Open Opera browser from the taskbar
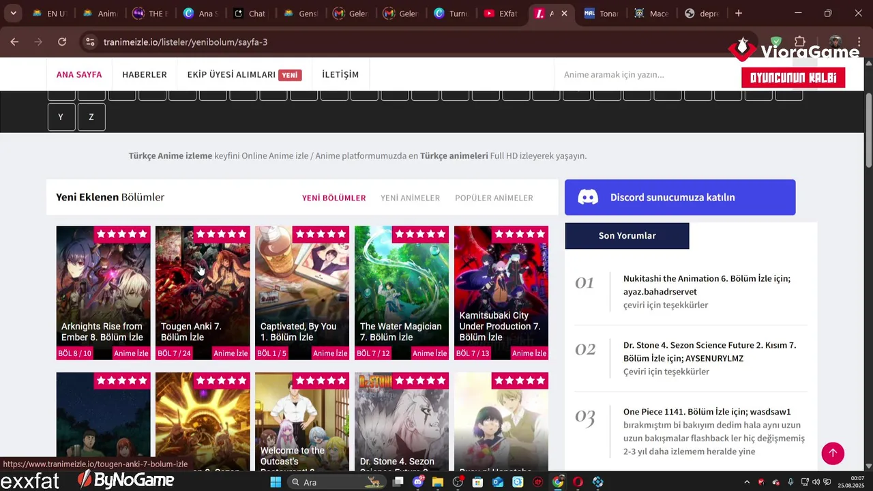The image size is (873, 491). click(578, 482)
